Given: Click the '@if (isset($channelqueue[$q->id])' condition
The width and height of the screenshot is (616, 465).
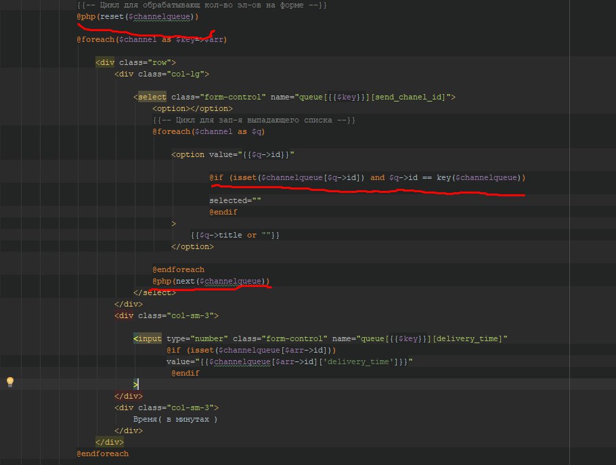Looking at the screenshot, I should pos(368,177).
